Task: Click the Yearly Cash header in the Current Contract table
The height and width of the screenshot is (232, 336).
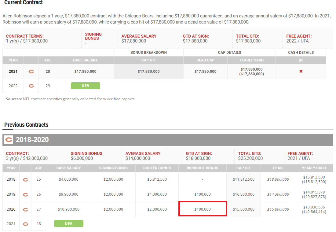Action: 251,60
